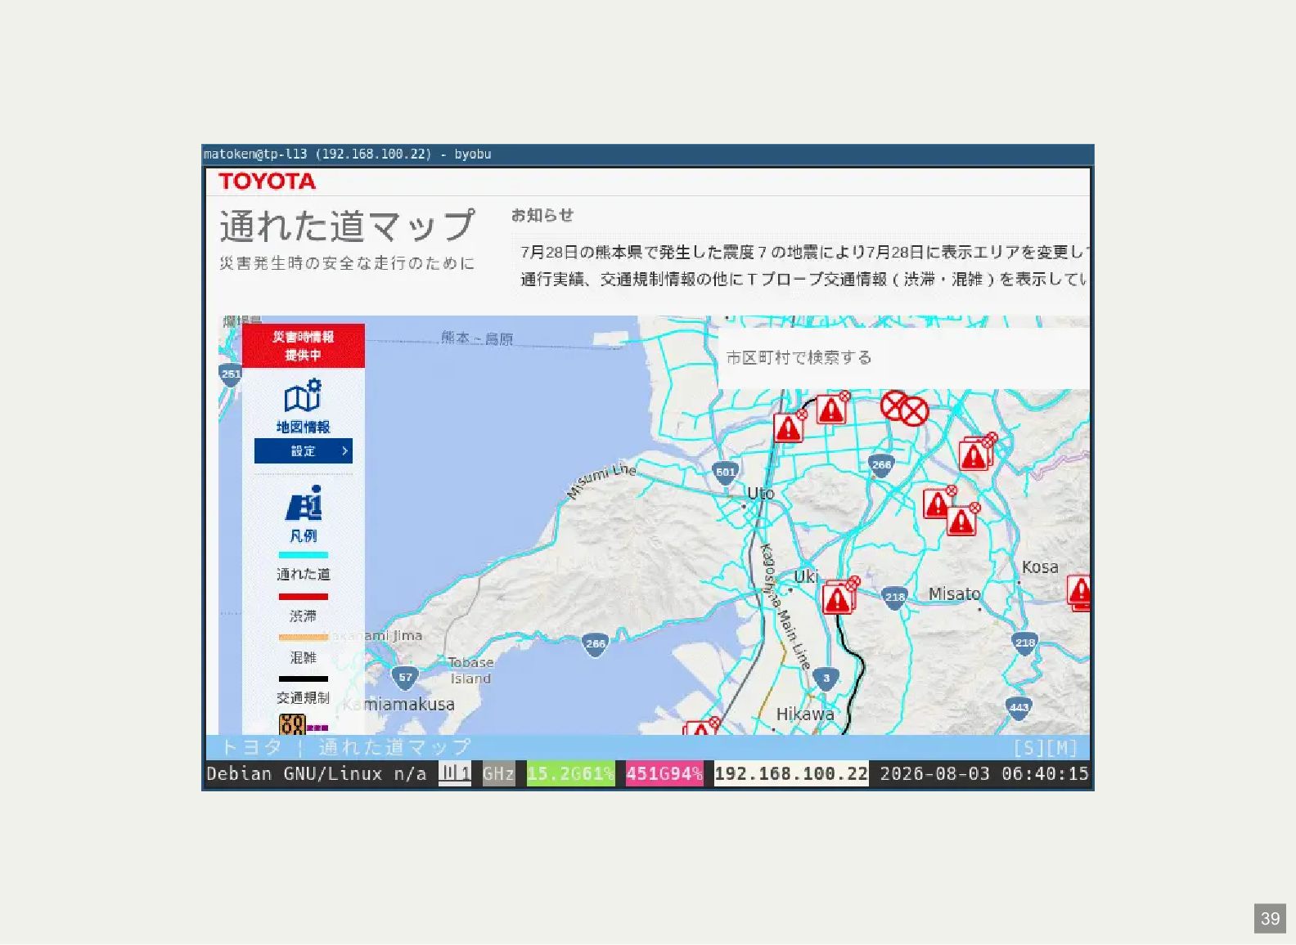Click the 2026-08-03 06:40:15 clock

click(984, 773)
